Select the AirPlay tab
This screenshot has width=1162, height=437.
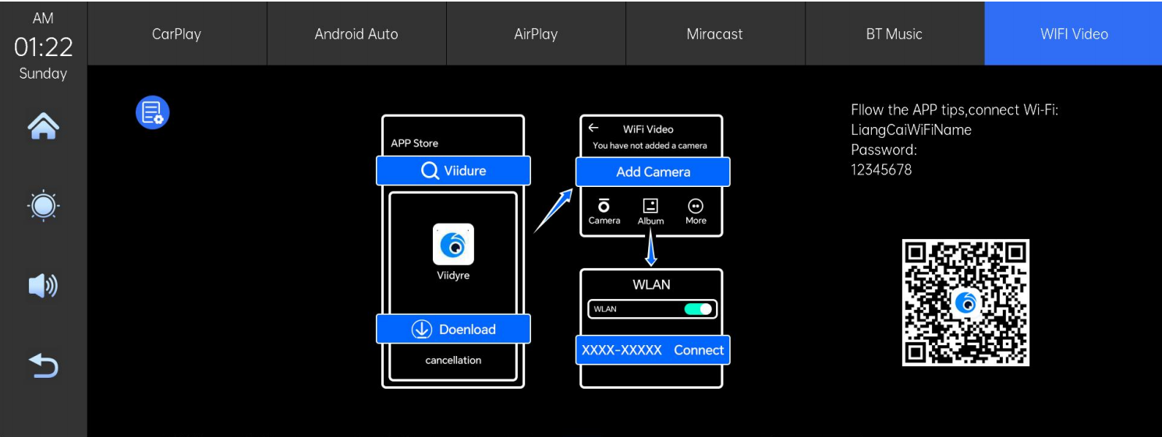pos(536,34)
